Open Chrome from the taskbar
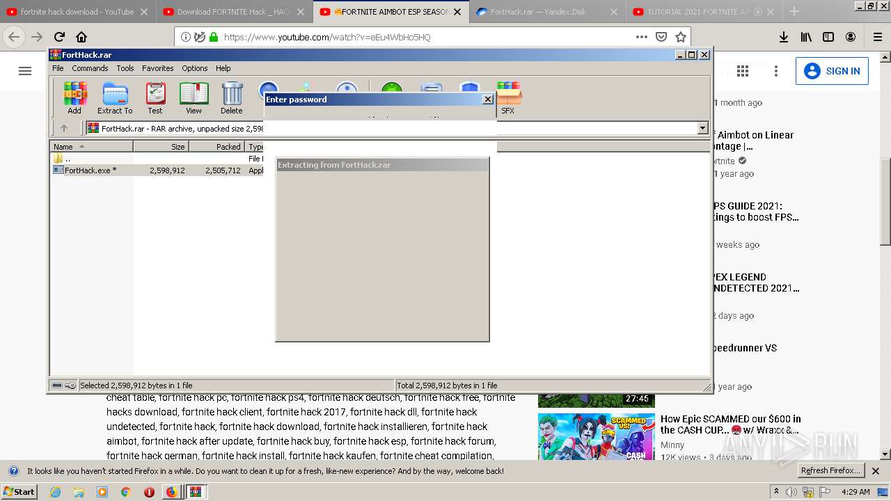 click(x=125, y=492)
